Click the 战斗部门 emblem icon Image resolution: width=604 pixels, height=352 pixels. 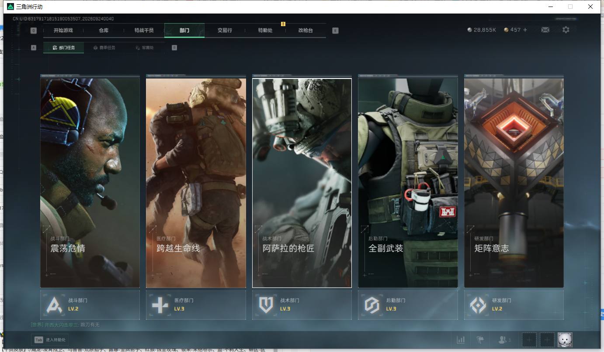coord(54,305)
